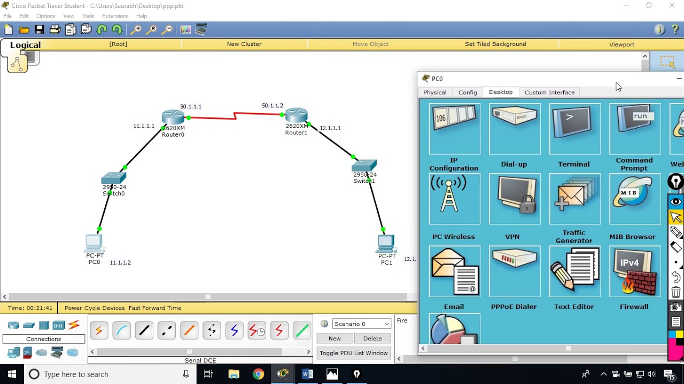The width and height of the screenshot is (684, 384).
Task: Select the console cable (light blue)
Action: tap(121, 331)
